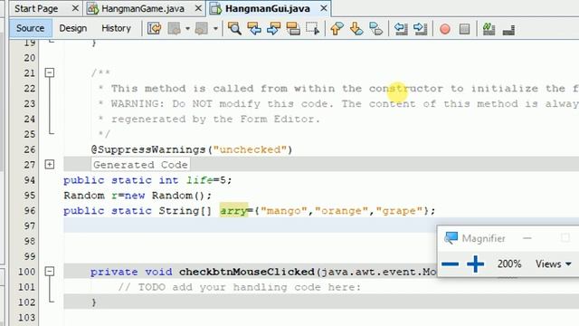Viewport: 579px width, 326px height.
Task: Click Find Next Occurrence icon
Action: pyautogui.click(x=273, y=28)
